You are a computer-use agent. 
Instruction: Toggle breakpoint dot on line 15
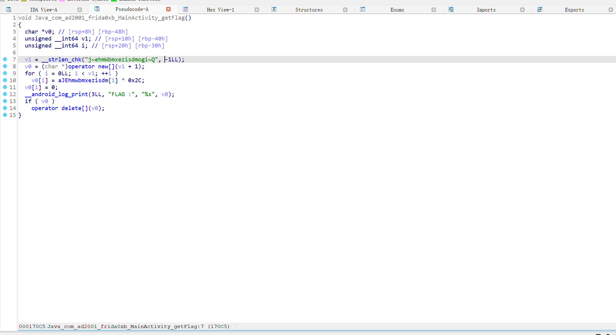pos(5,115)
